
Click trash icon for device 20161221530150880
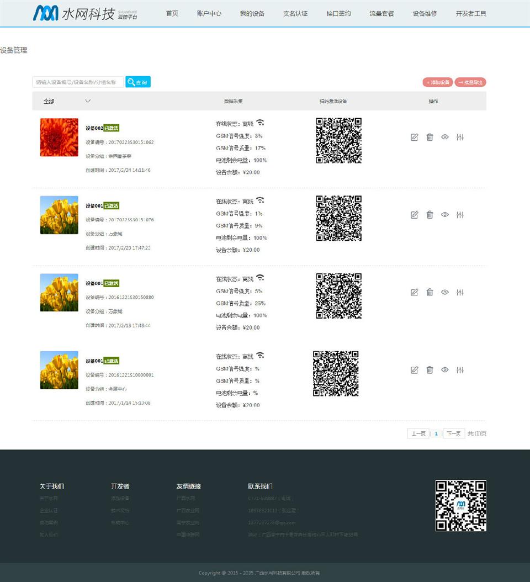point(430,293)
